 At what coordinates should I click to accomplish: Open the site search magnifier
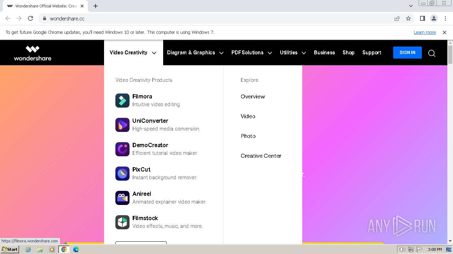coord(432,53)
